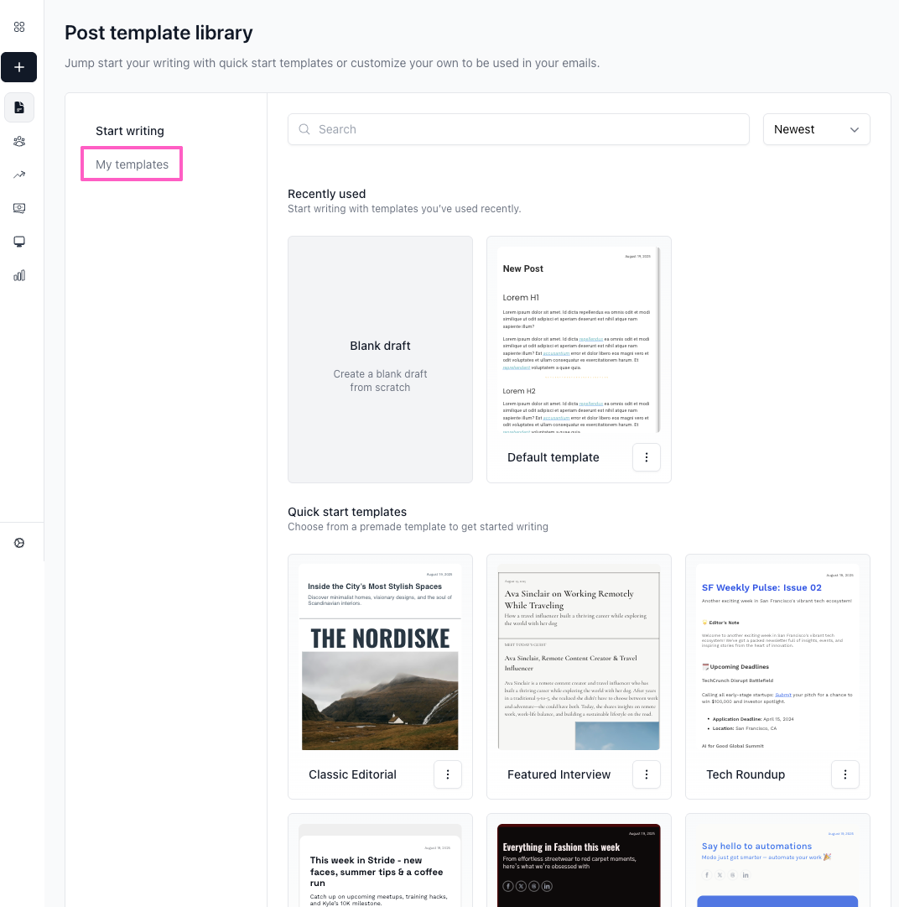The height and width of the screenshot is (907, 899).
Task: Create a Blank draft from scratch
Action: (380, 359)
